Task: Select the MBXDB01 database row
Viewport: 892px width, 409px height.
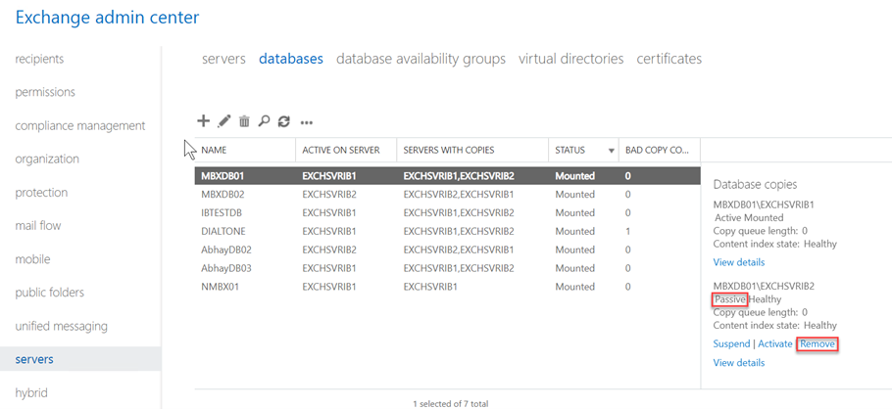Action: click(x=447, y=175)
